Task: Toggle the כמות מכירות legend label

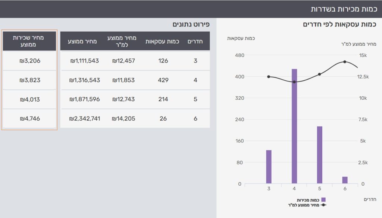Action: (x=308, y=200)
